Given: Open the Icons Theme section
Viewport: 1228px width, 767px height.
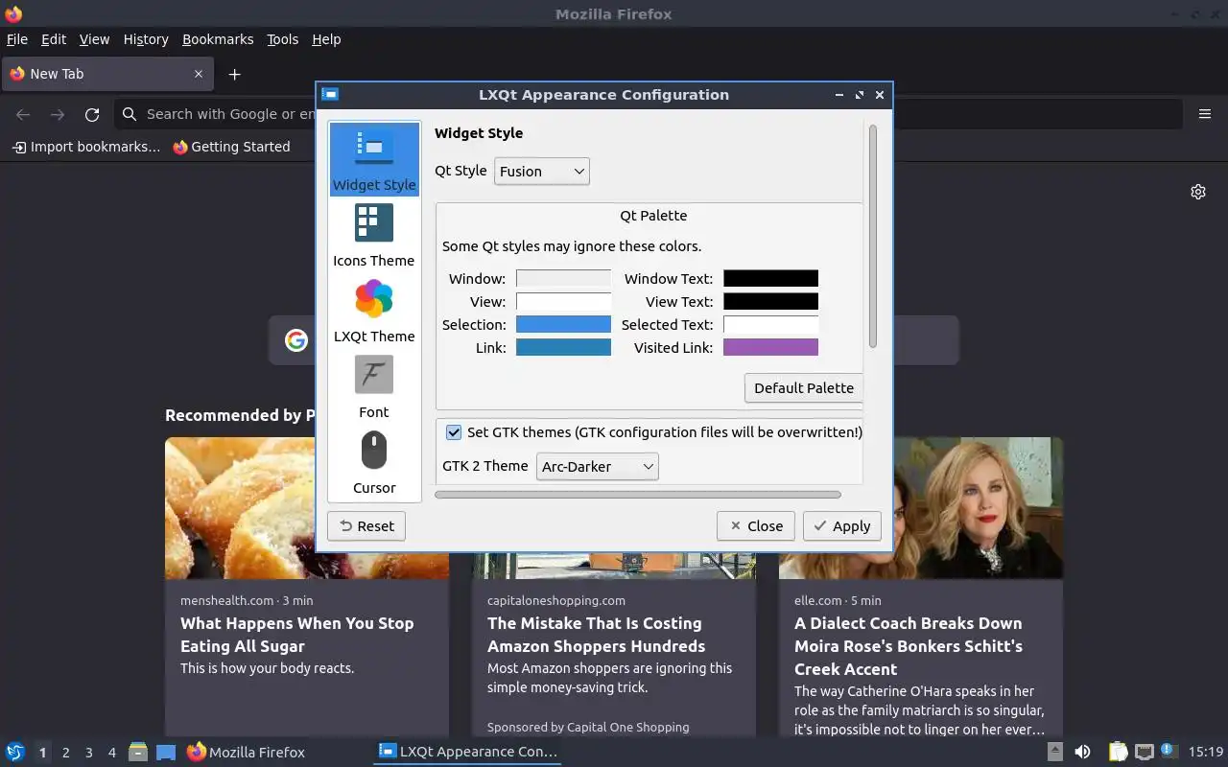Looking at the screenshot, I should 374,235.
